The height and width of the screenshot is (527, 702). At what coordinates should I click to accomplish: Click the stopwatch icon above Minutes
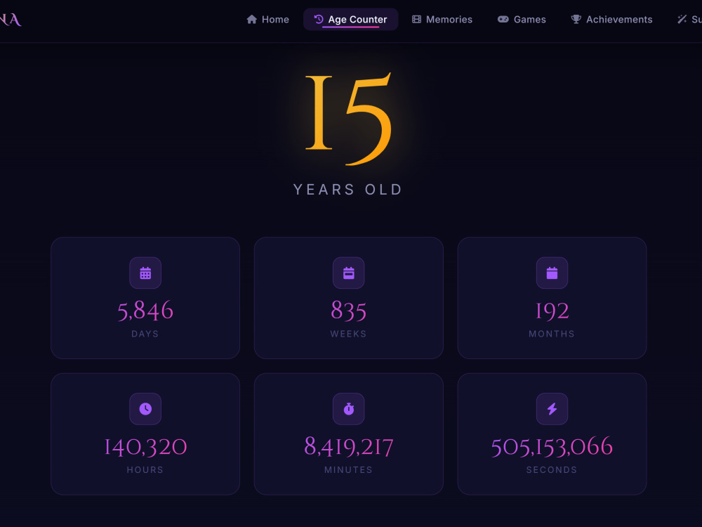(x=349, y=409)
